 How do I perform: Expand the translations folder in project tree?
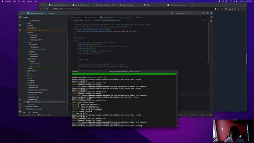pyautogui.click(x=26, y=71)
